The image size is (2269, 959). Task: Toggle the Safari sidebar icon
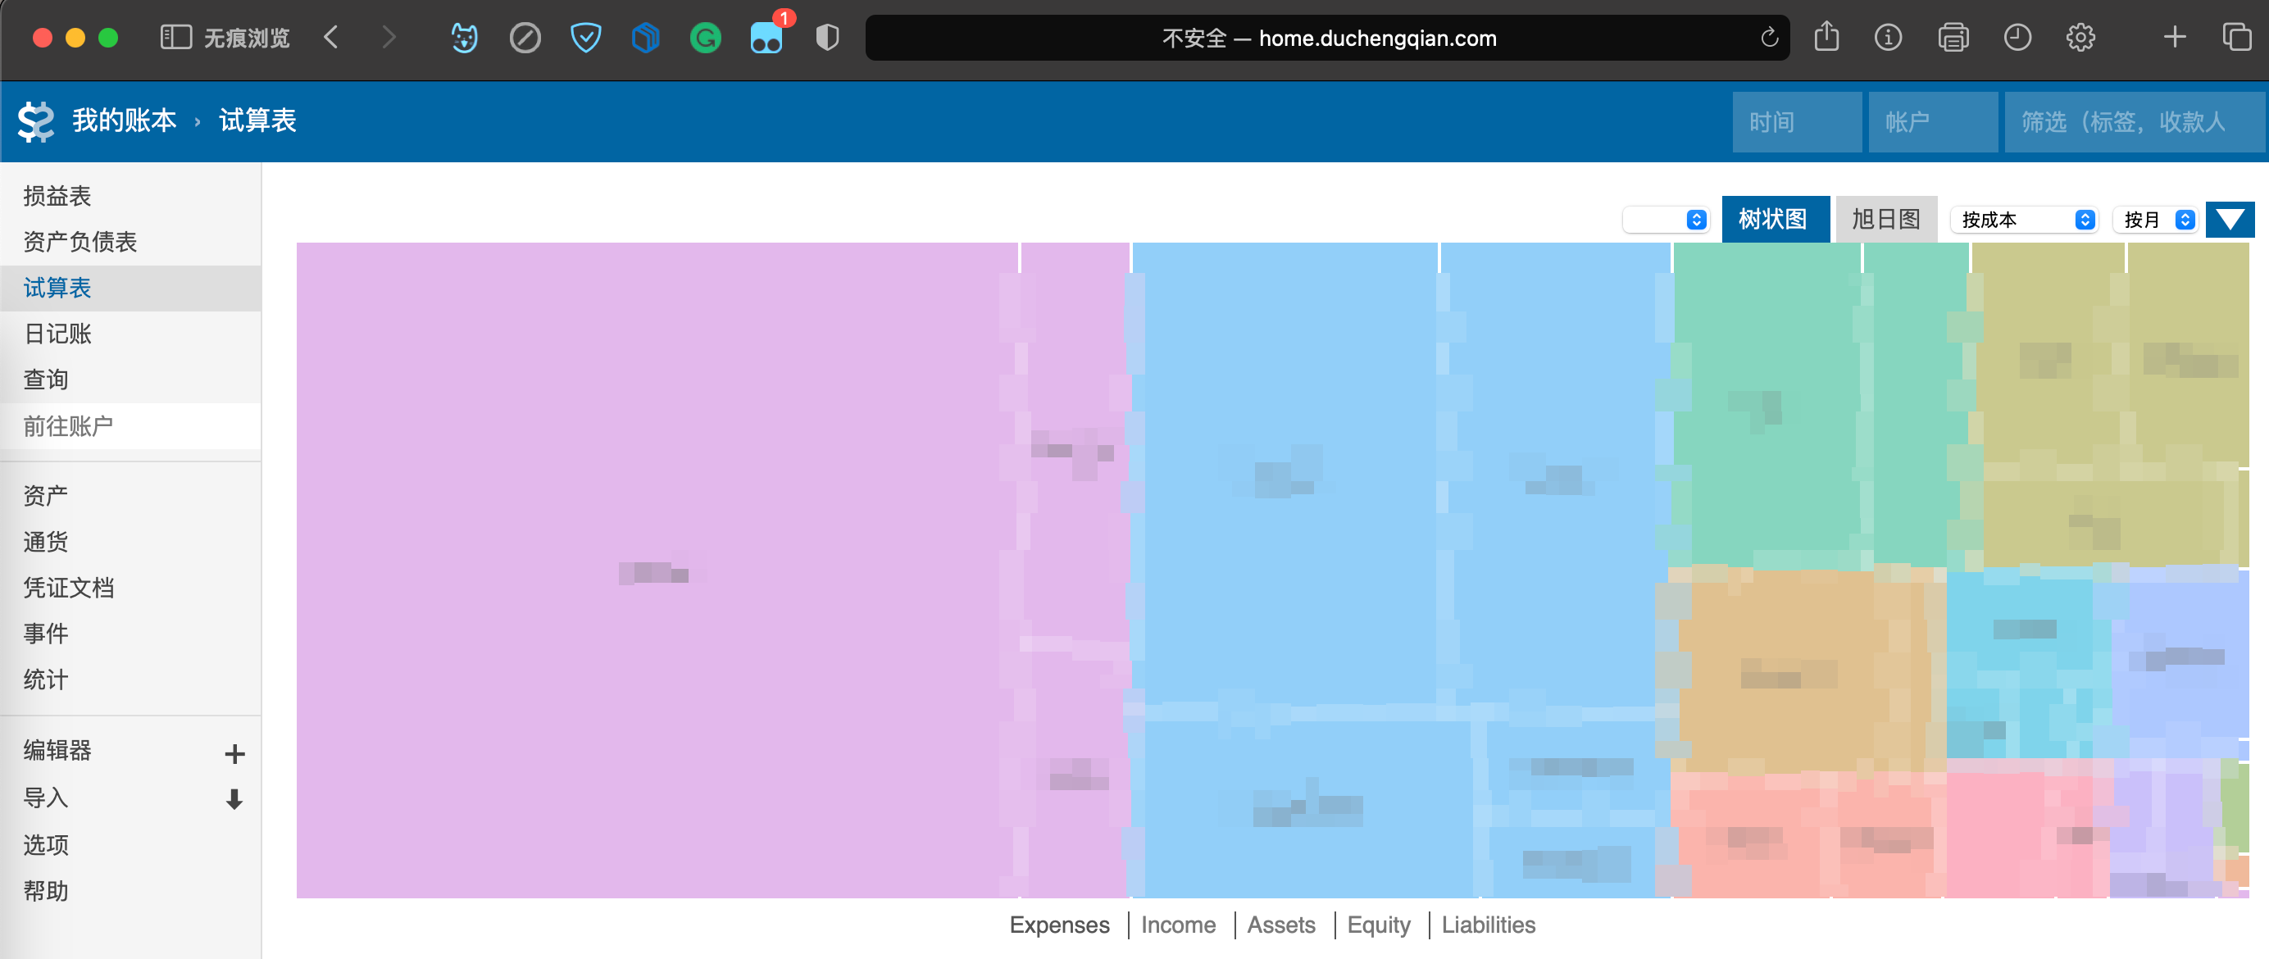(175, 37)
